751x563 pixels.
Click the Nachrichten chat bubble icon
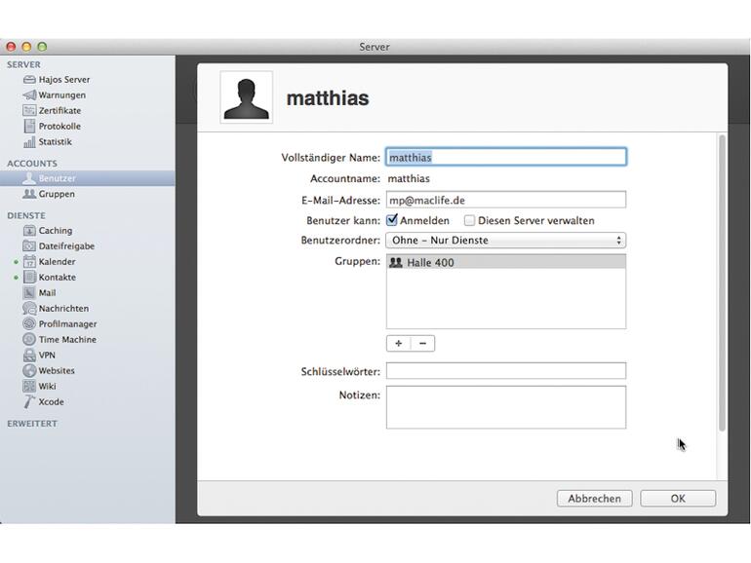29,308
